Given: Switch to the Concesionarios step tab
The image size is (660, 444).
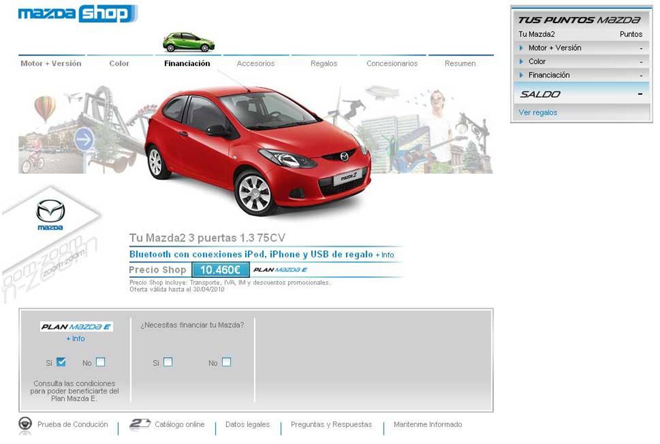Looking at the screenshot, I should (x=392, y=64).
